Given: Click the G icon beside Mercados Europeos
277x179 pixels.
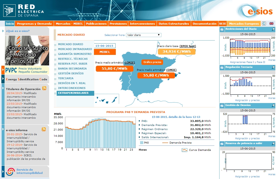Looking at the screenshot, I should [x=264, y=24].
